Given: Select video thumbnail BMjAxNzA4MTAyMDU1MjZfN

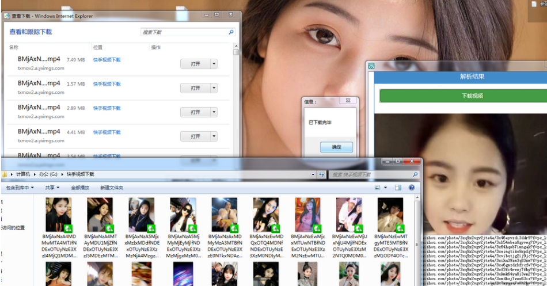Looking at the screenshot, I should (x=100, y=215).
